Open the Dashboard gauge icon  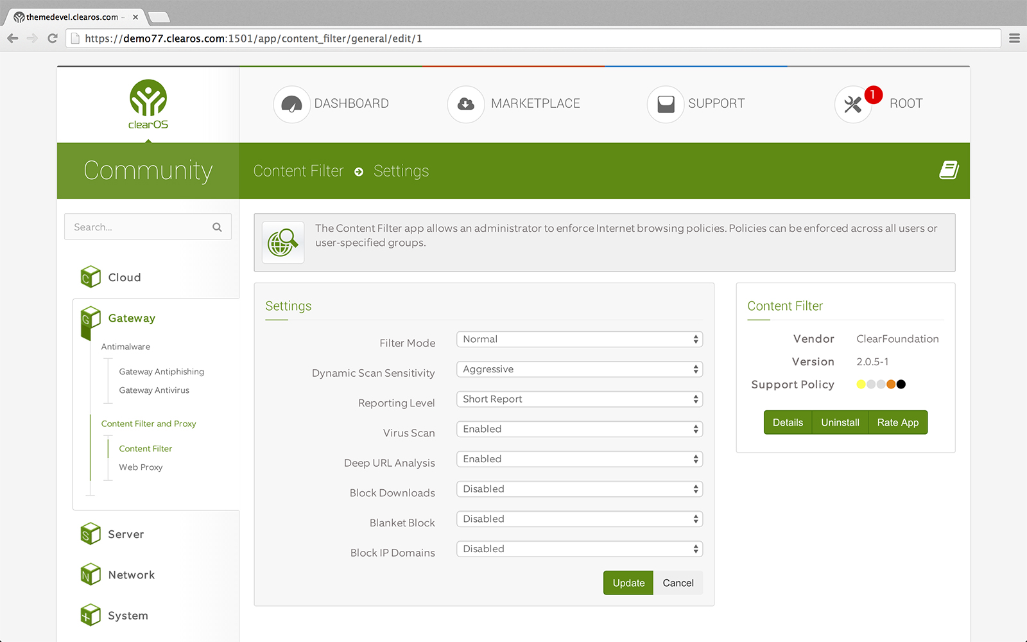[x=291, y=104]
